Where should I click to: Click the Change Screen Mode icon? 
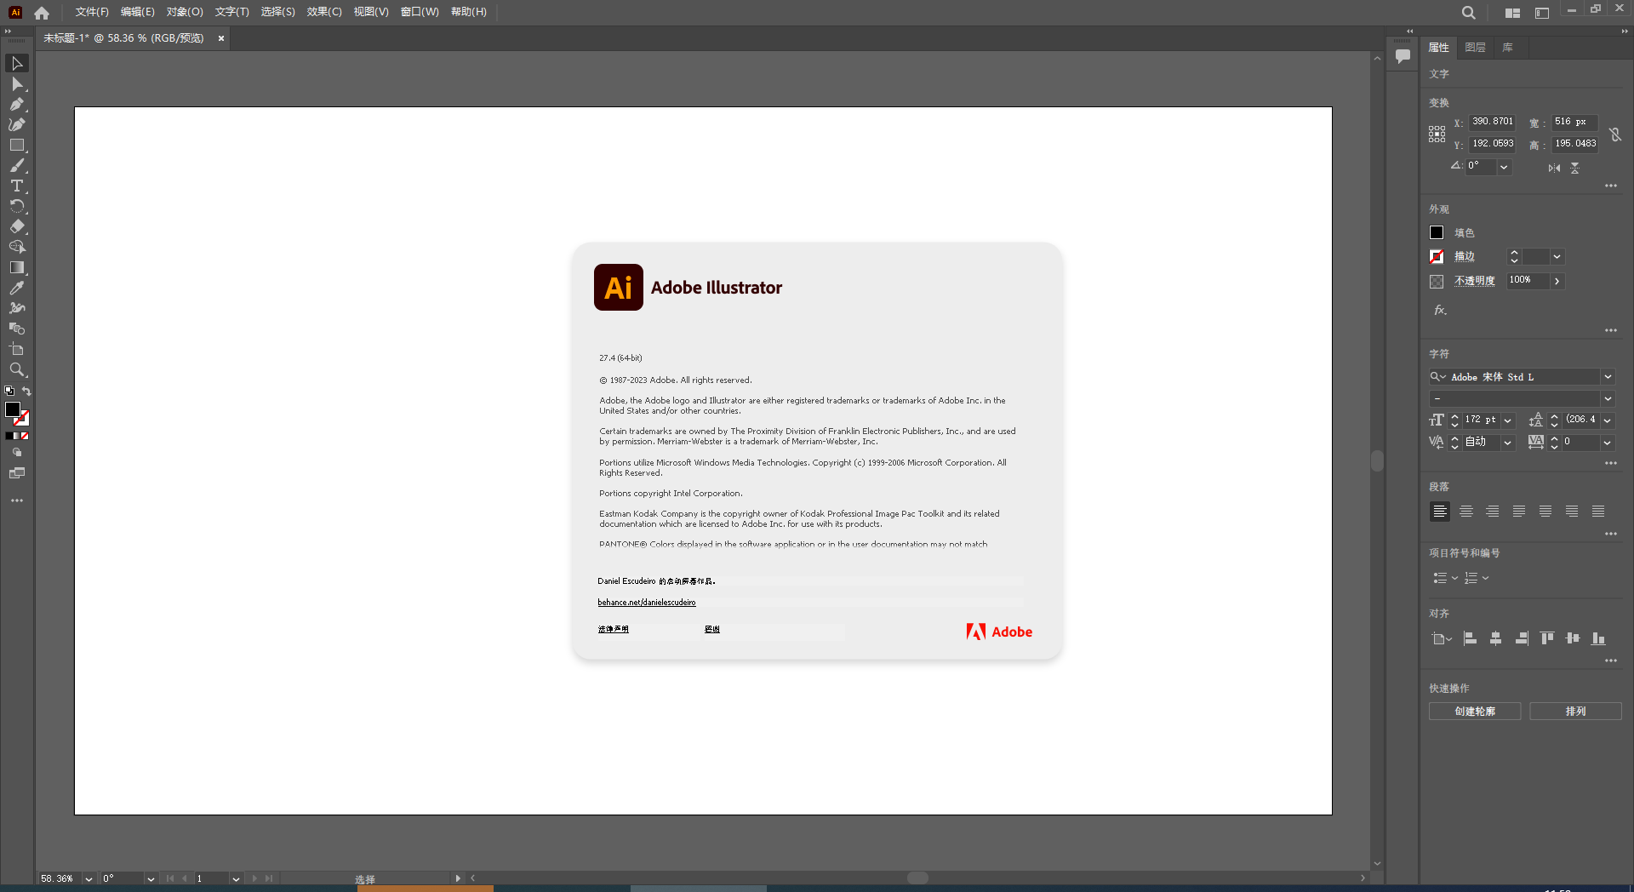16,473
